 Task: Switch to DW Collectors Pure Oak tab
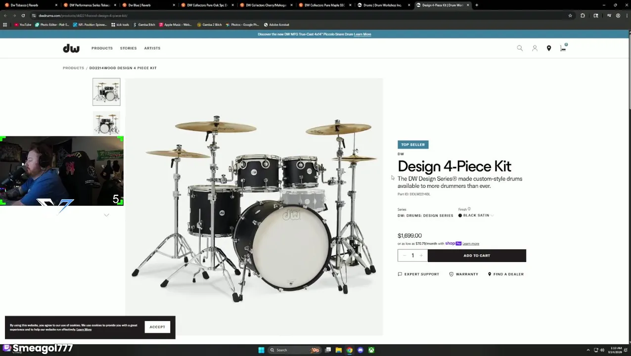pos(207,5)
